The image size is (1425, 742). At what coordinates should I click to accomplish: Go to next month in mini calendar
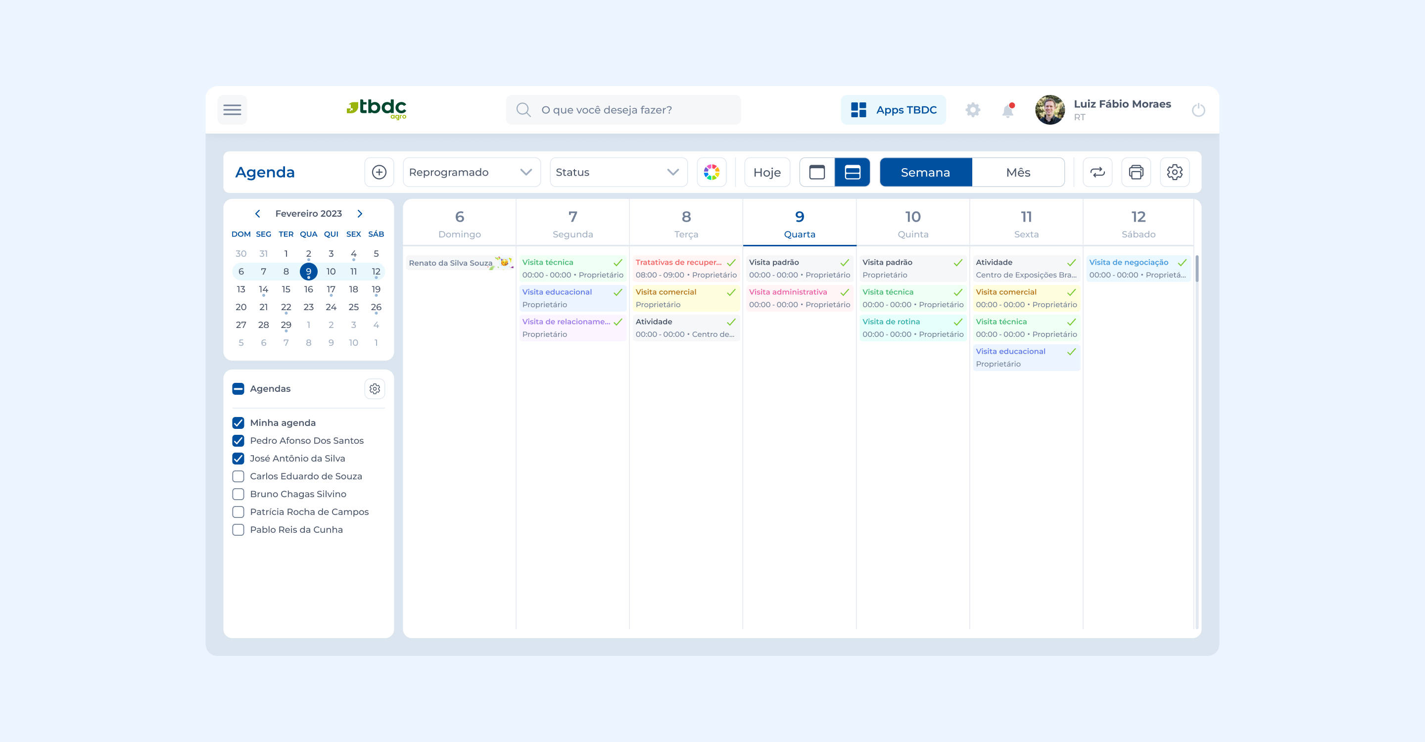[360, 213]
